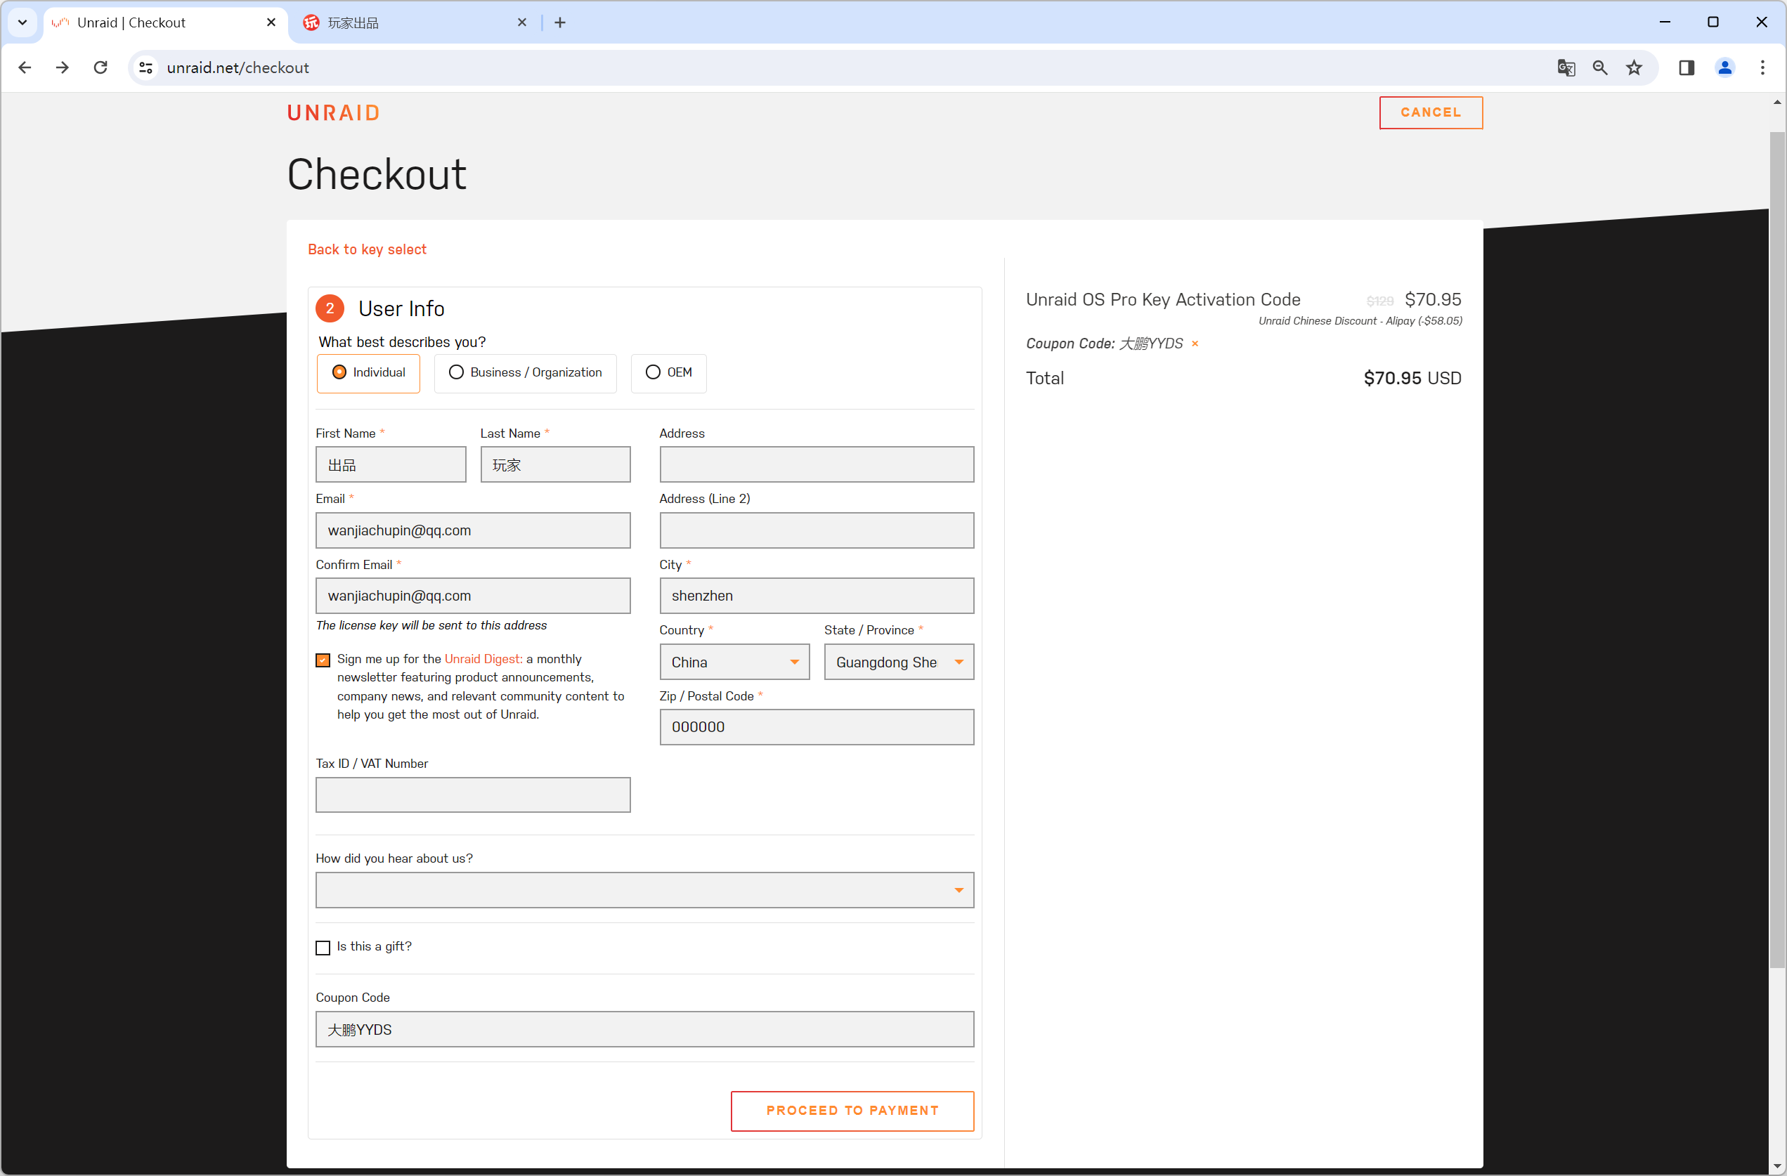Viewport: 1787px width, 1176px height.
Task: Click the 'Back to key select' link
Action: (x=367, y=249)
